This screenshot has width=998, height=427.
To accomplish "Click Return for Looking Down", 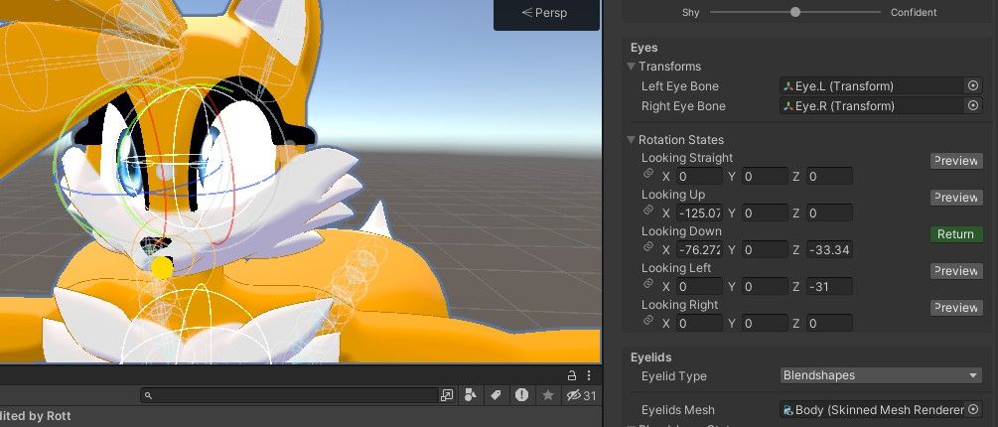I will [956, 234].
